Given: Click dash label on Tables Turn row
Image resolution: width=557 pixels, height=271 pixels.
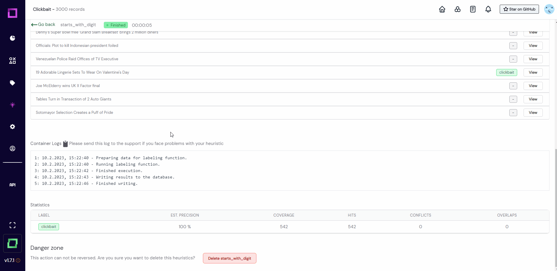Looking at the screenshot, I should (513, 99).
